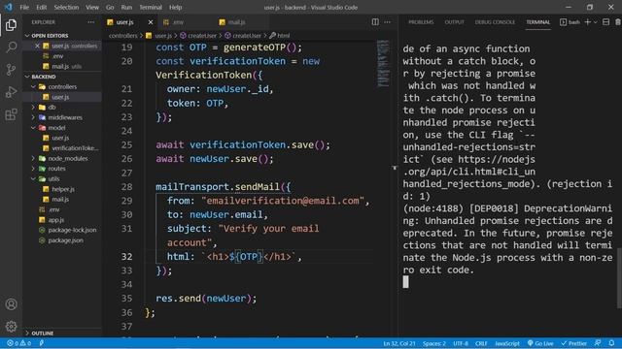Kill terminal with trash icon
The image size is (622, 349).
618,22
